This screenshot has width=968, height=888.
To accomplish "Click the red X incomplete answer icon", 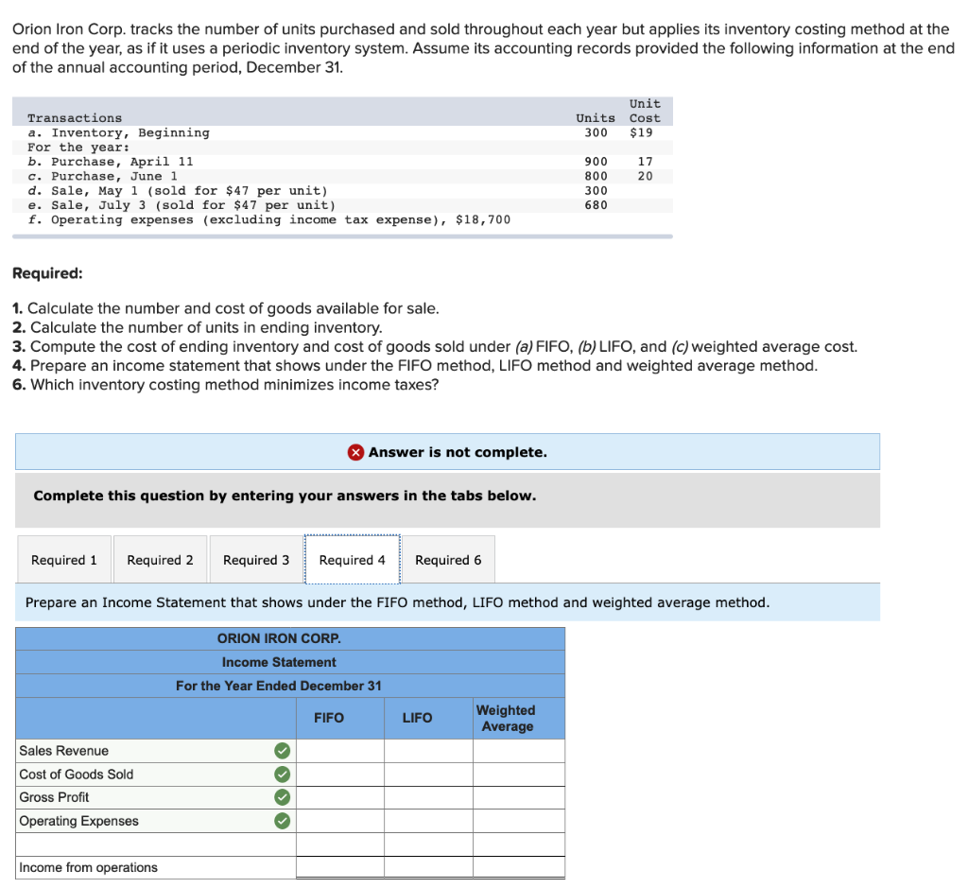I will [355, 453].
